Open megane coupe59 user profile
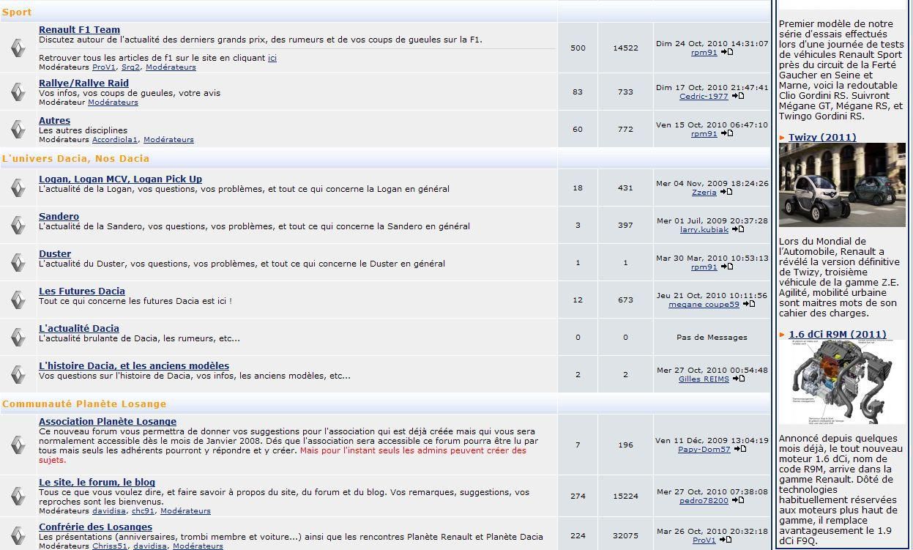Screen dimensions: 913x550 tap(704, 305)
